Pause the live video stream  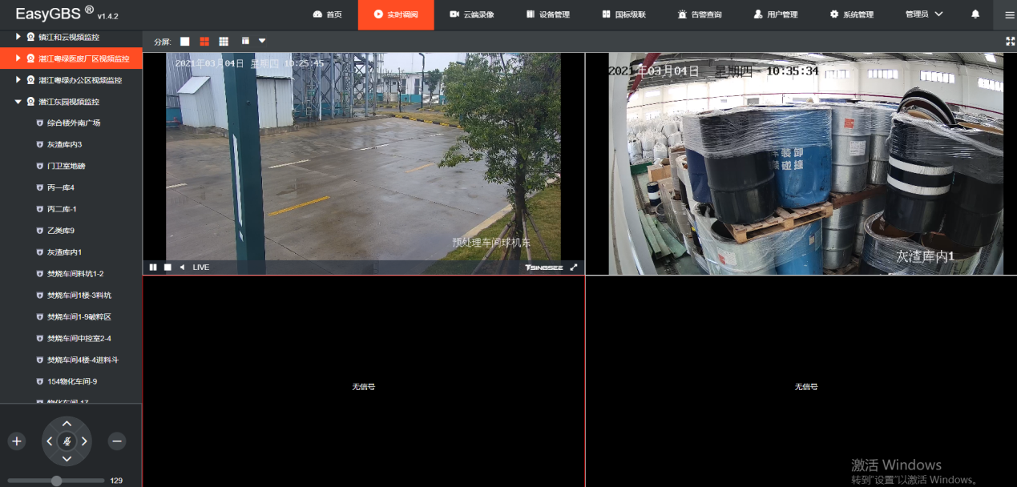pos(153,268)
